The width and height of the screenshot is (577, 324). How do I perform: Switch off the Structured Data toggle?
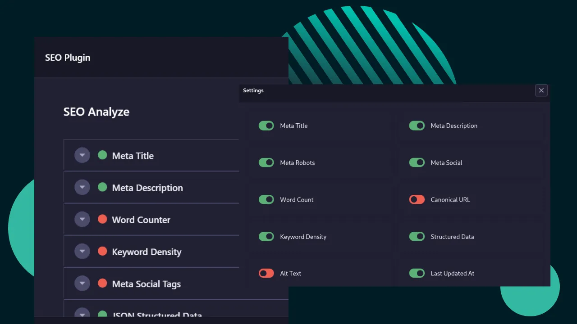417,236
